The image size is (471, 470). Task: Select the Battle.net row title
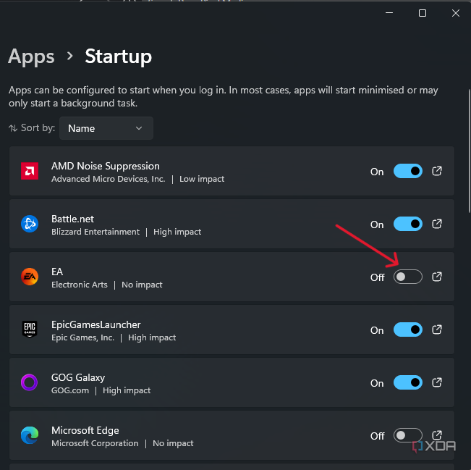coord(72,219)
